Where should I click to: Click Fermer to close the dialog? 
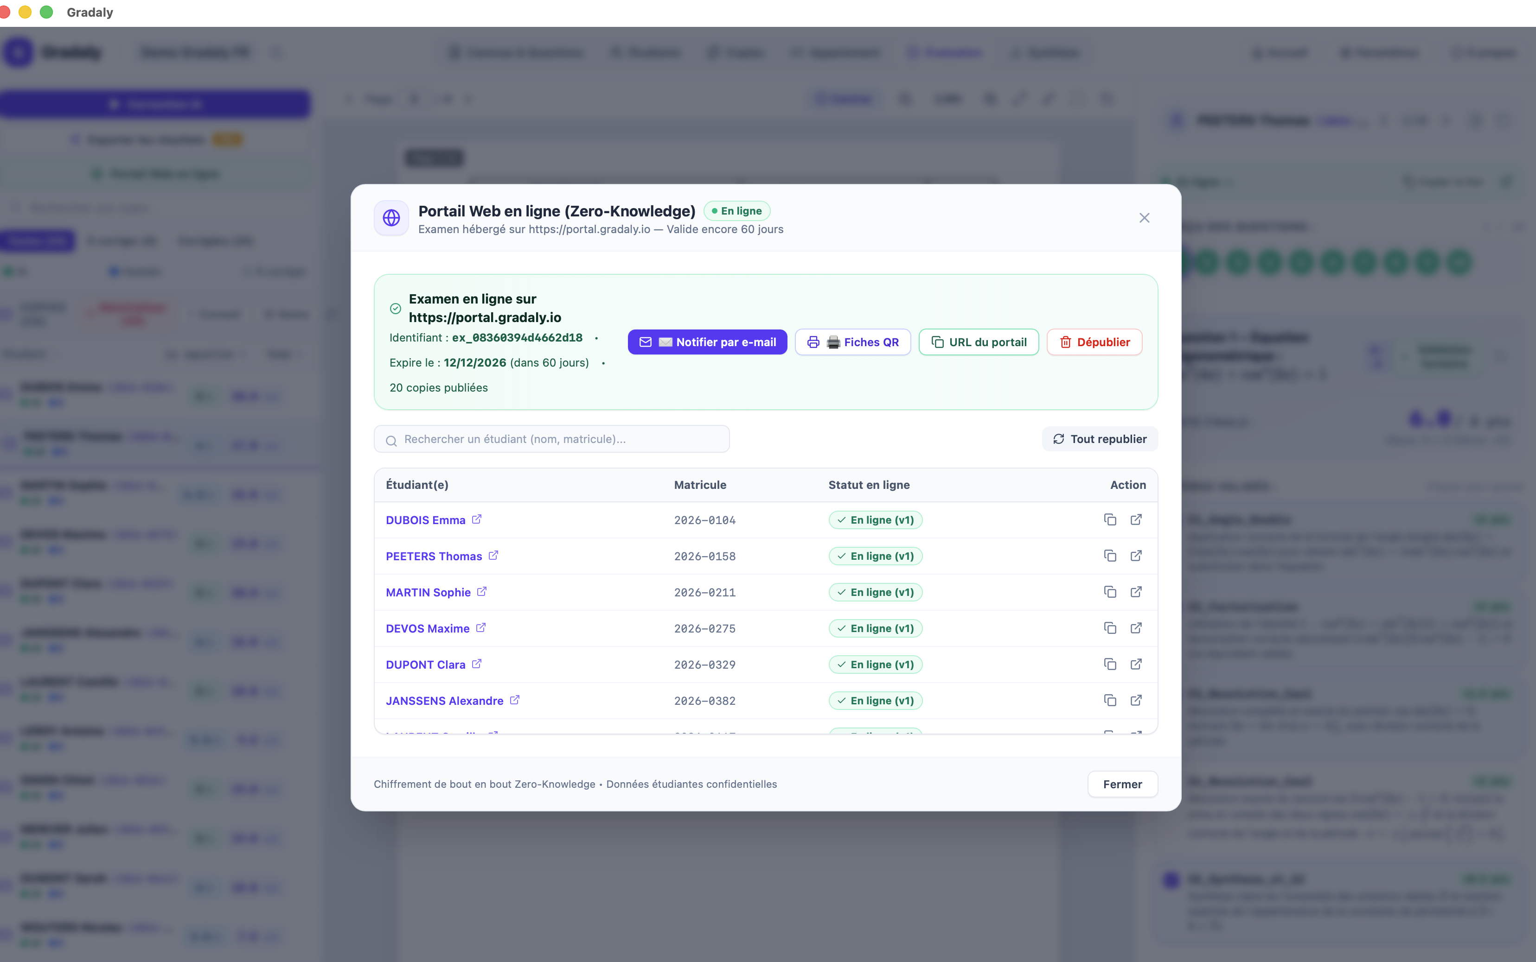click(1122, 785)
